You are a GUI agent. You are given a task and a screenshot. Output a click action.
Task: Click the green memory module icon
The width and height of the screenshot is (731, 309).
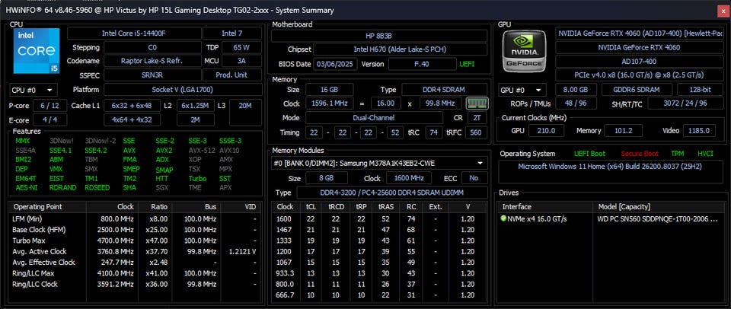(x=477, y=104)
